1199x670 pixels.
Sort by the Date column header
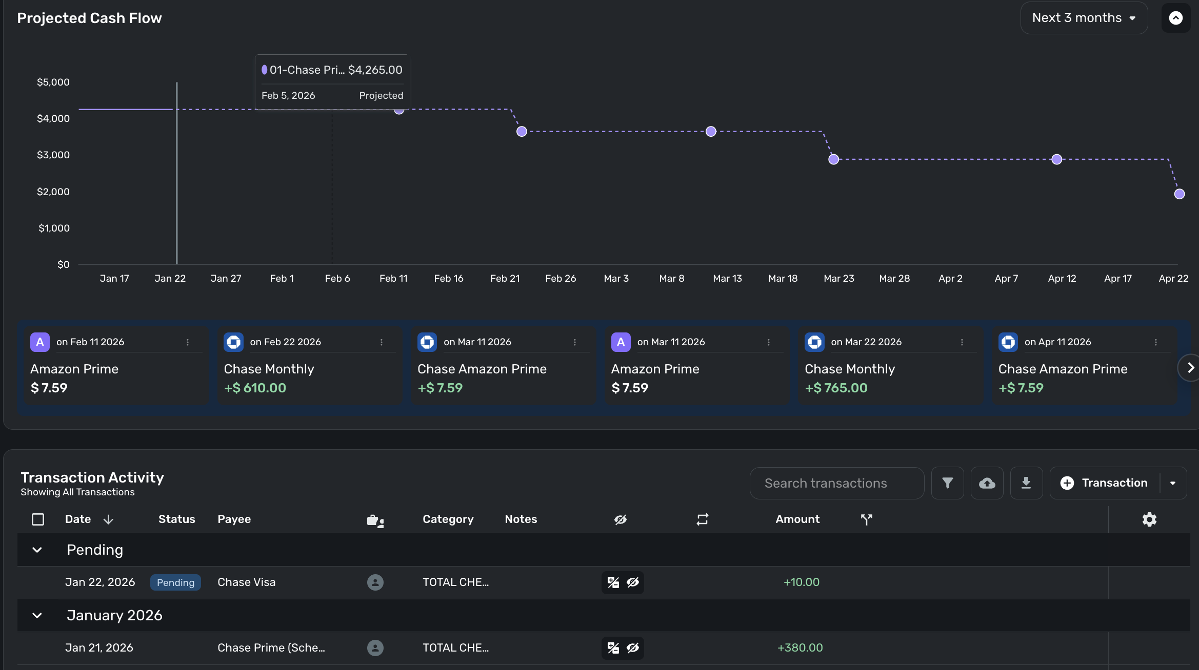coord(78,519)
